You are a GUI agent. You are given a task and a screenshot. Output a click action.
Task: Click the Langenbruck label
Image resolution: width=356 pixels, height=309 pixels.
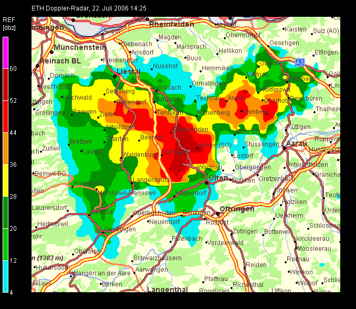(x=152, y=180)
